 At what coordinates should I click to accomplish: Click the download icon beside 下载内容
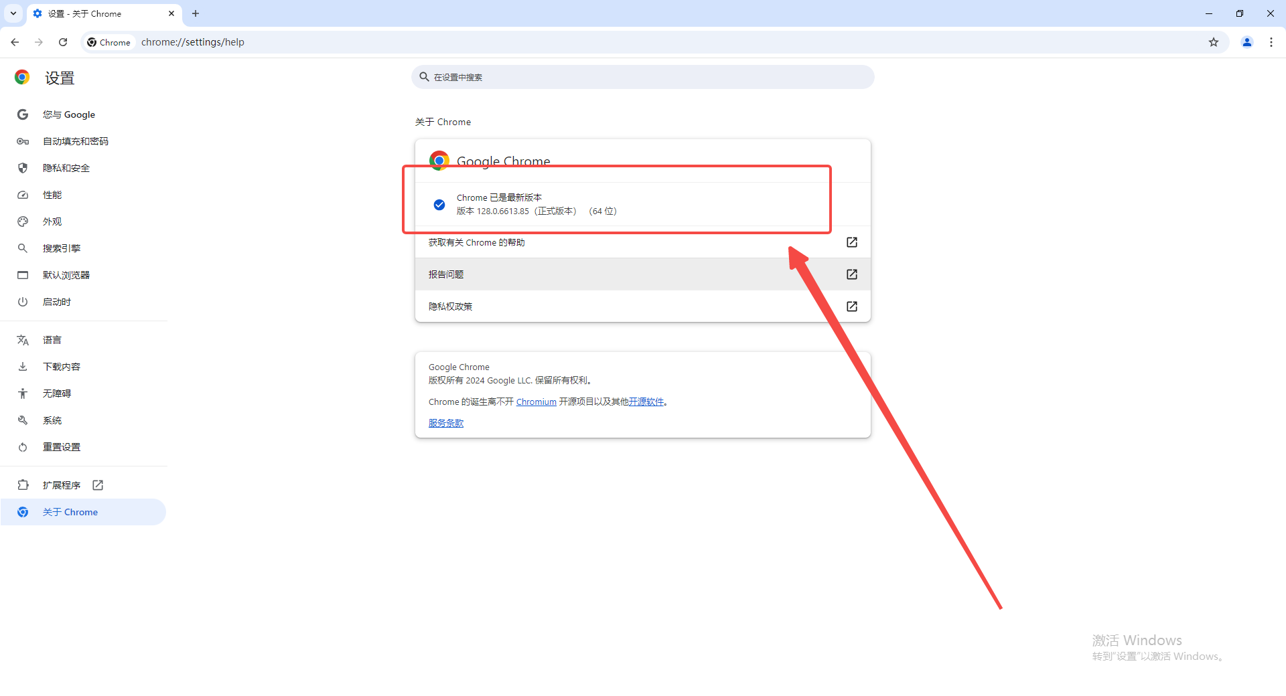coord(23,367)
